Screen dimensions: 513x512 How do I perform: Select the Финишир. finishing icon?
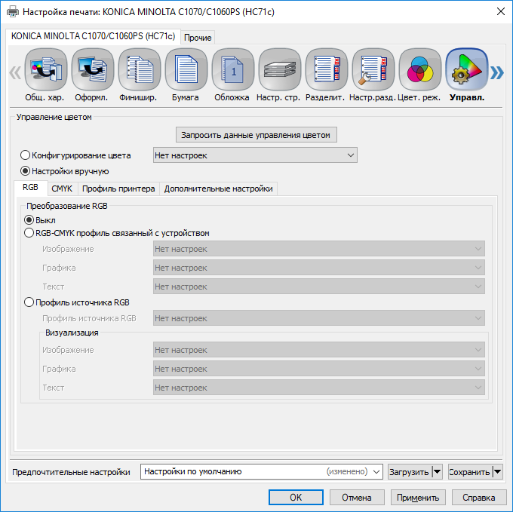tap(140, 69)
